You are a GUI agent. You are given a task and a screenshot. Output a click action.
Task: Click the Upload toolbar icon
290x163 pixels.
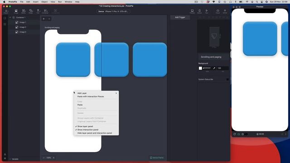(225, 11)
